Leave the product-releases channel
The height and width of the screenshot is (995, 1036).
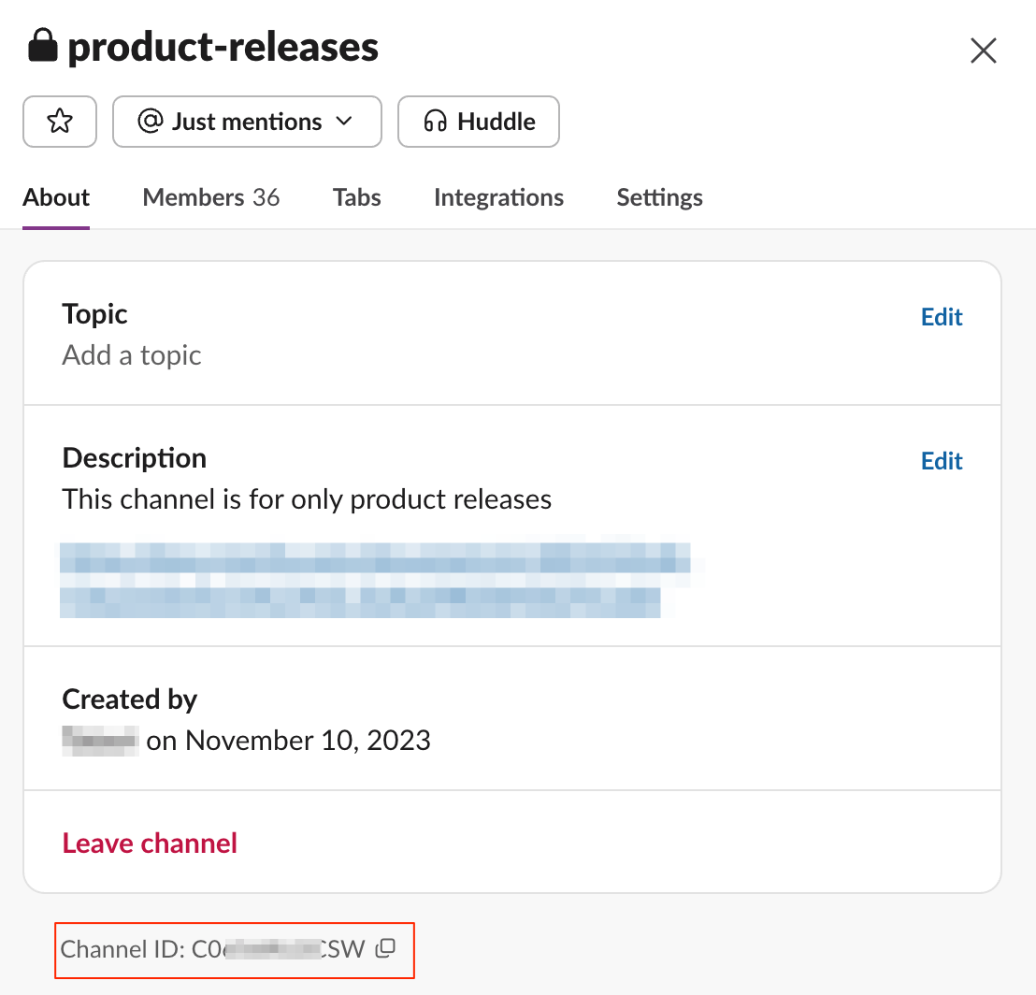pos(150,844)
